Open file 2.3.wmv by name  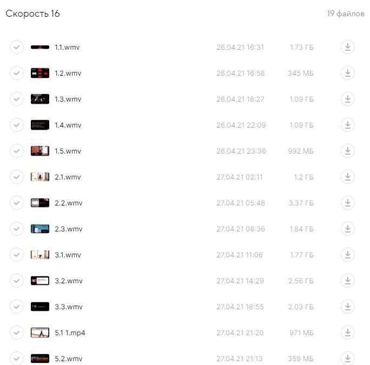(68, 229)
